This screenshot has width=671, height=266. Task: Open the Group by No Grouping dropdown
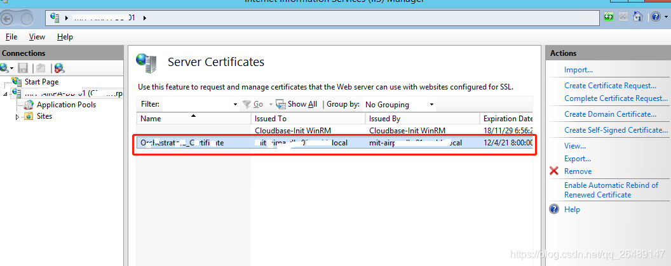coord(400,104)
